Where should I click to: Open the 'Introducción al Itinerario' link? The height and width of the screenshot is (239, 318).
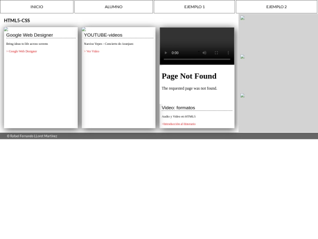pyautogui.click(x=178, y=124)
